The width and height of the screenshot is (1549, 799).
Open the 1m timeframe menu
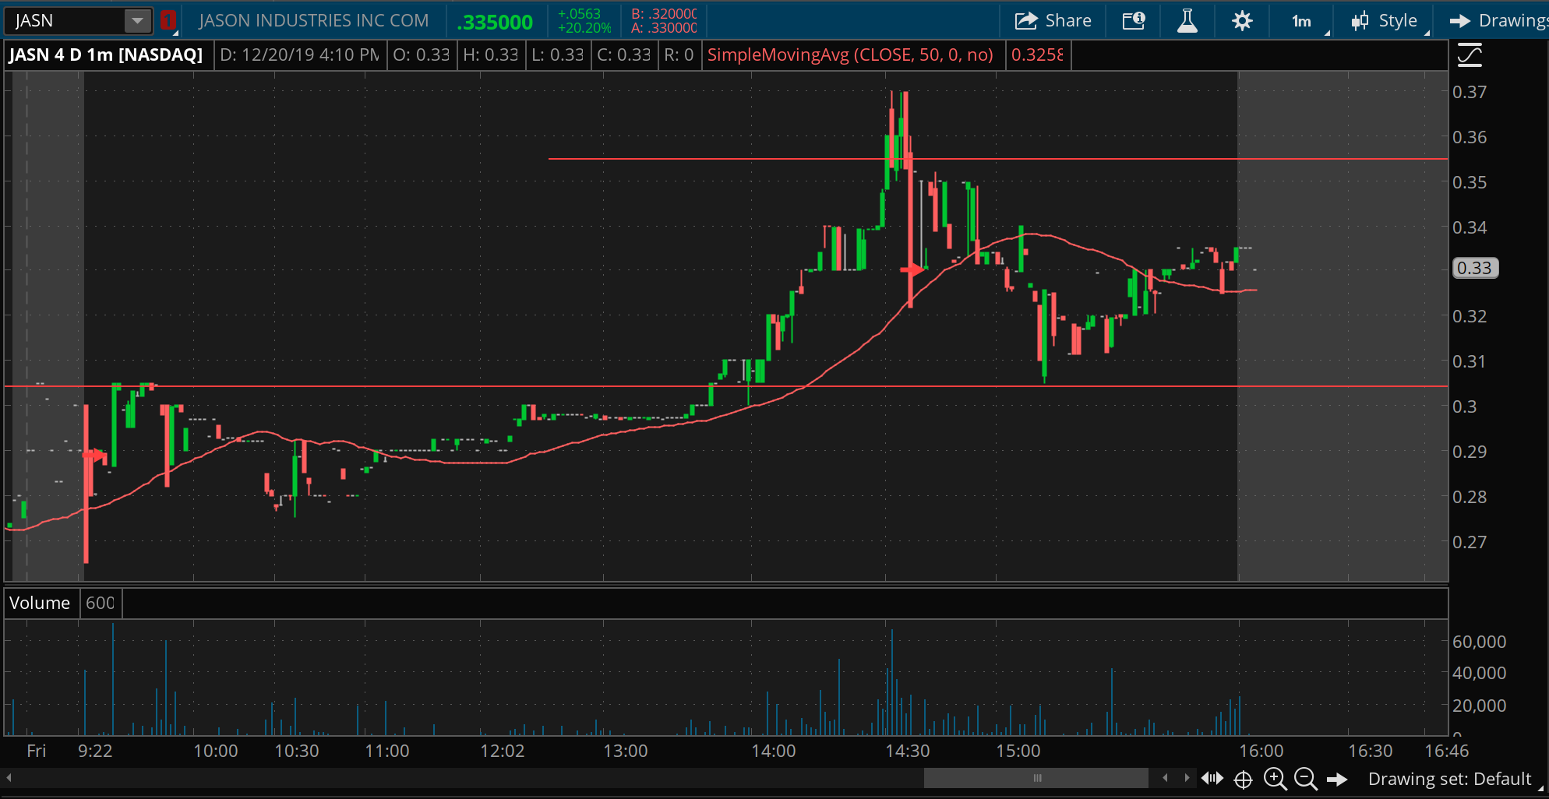coord(1301,21)
